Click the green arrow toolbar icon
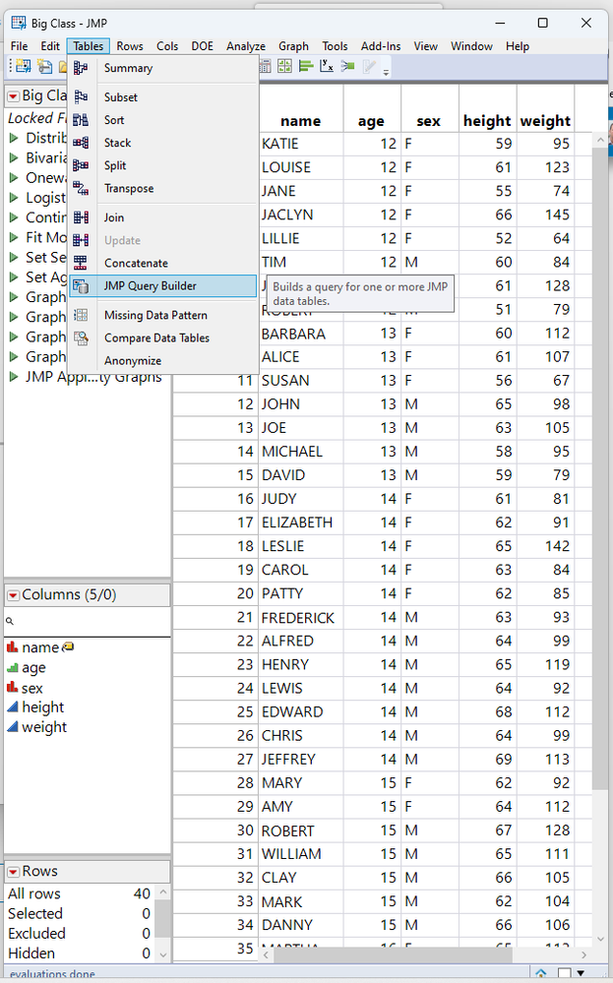 (348, 67)
